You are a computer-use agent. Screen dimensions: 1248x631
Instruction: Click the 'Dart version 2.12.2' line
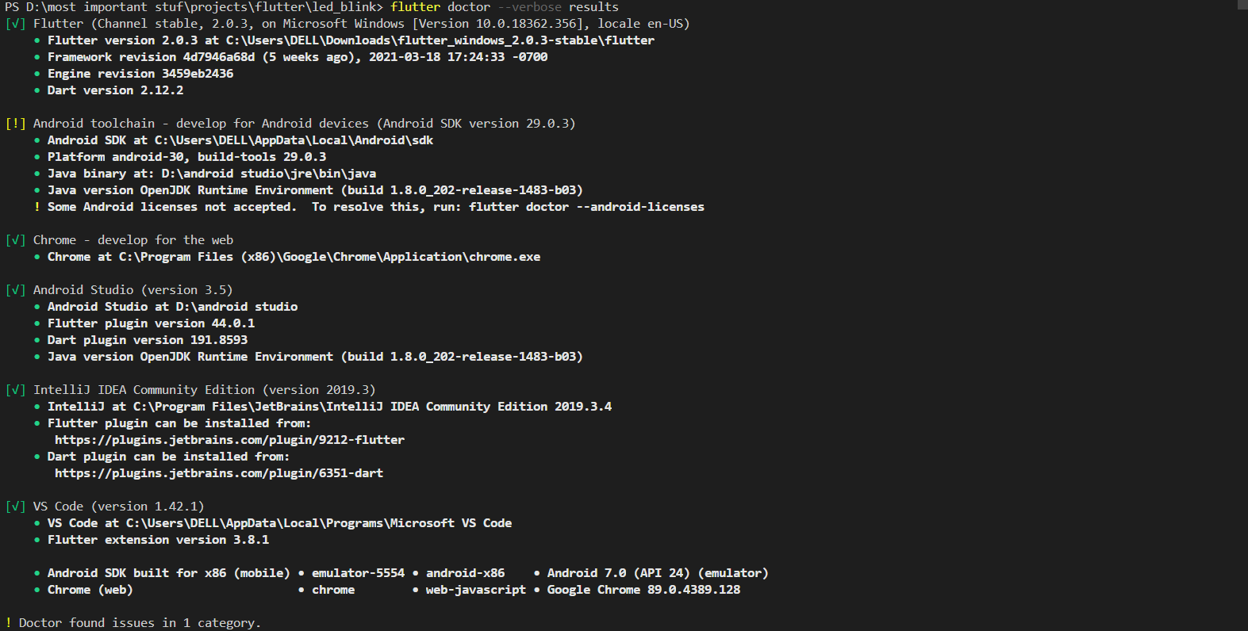[x=115, y=90]
